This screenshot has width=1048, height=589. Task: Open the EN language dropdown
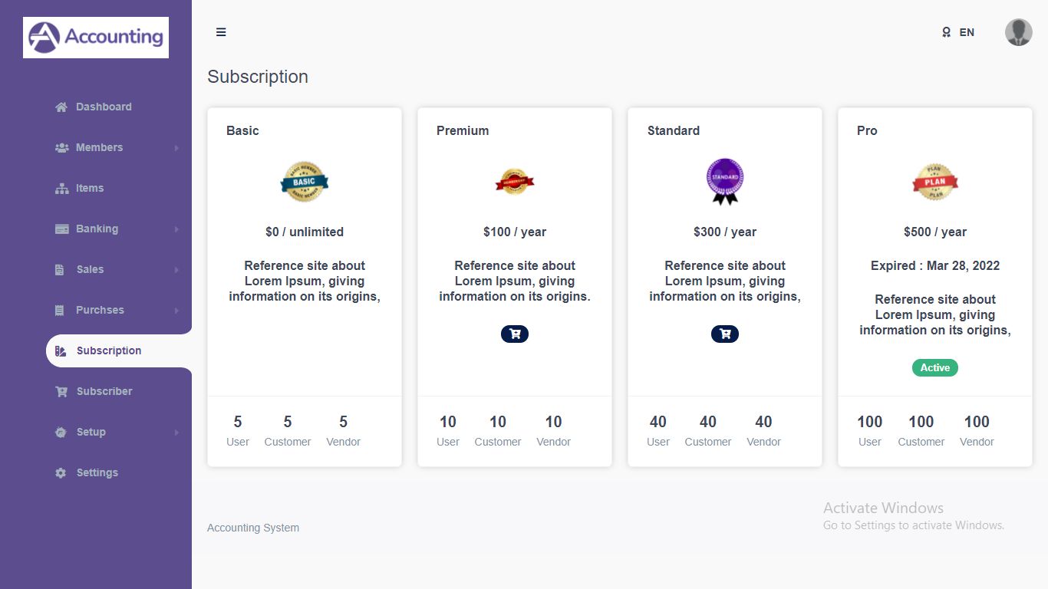coord(959,32)
